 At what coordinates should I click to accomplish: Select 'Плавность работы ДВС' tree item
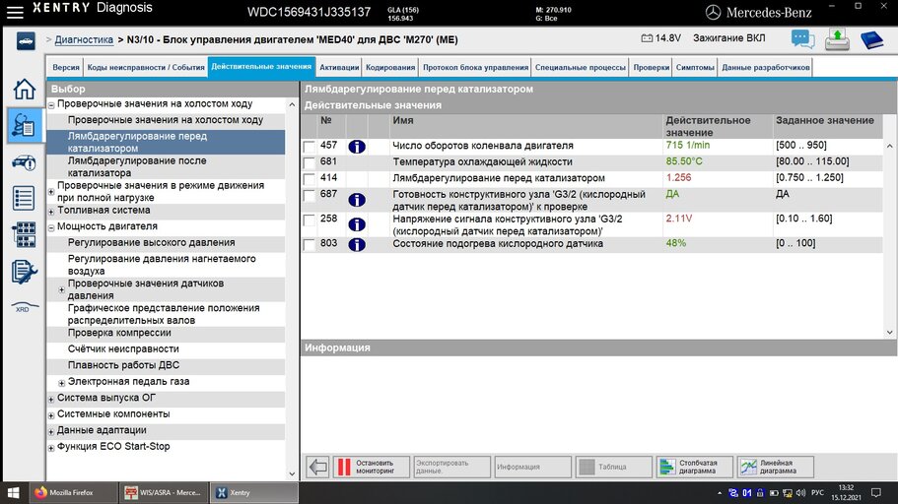pos(166,365)
